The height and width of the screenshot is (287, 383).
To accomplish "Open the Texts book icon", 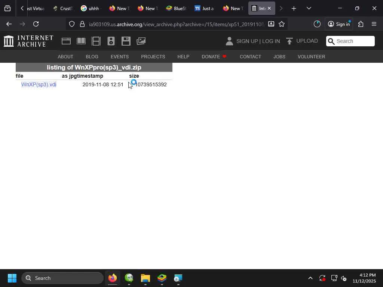I will pos(81,41).
